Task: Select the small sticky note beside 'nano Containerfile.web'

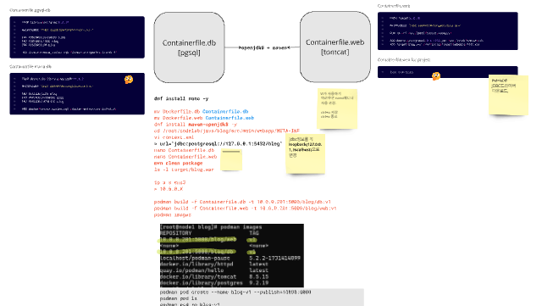Action: coord(231,159)
